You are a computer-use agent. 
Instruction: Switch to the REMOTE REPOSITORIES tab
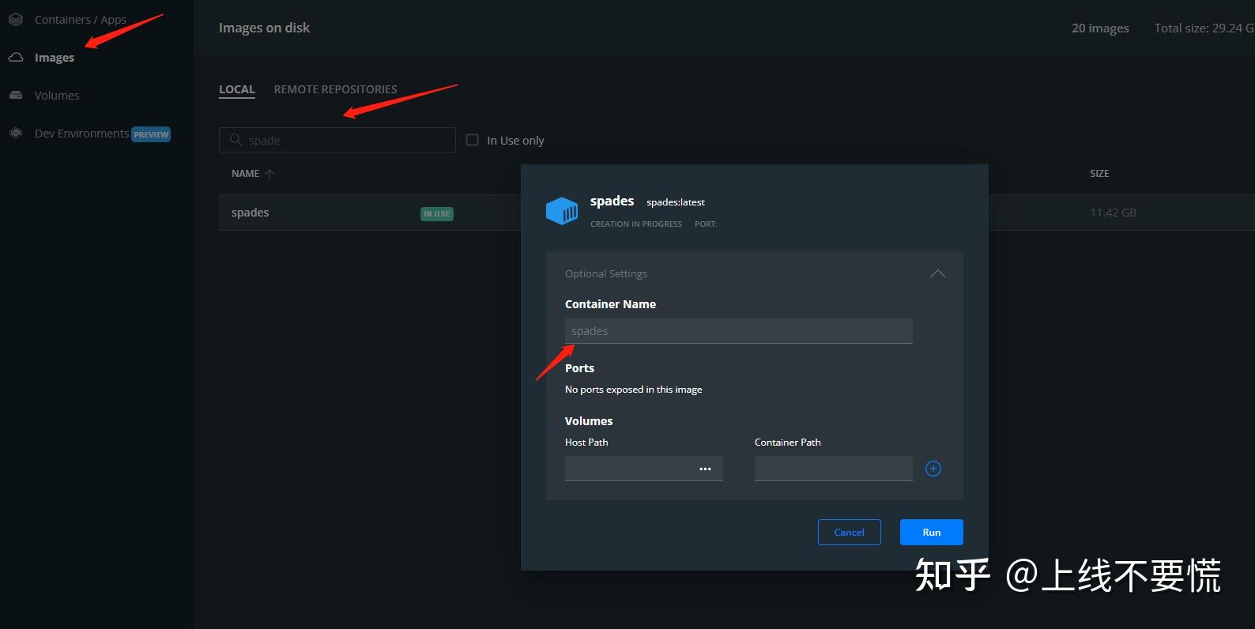(336, 89)
